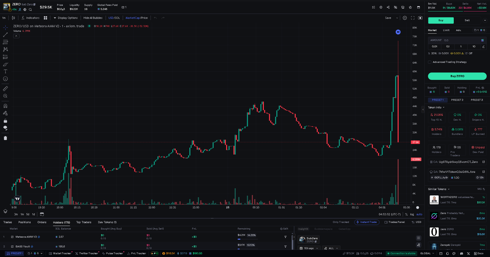The height and width of the screenshot is (257, 490).
Task: Click the Buy ZERO button
Action: pyautogui.click(x=457, y=76)
